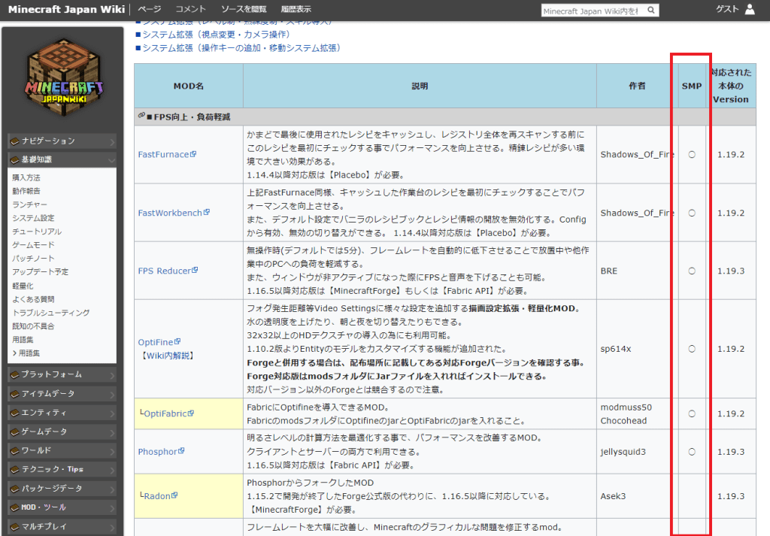Open 購入方法 in the sidebar
Viewport: 770px width, 536px height.
point(26,177)
